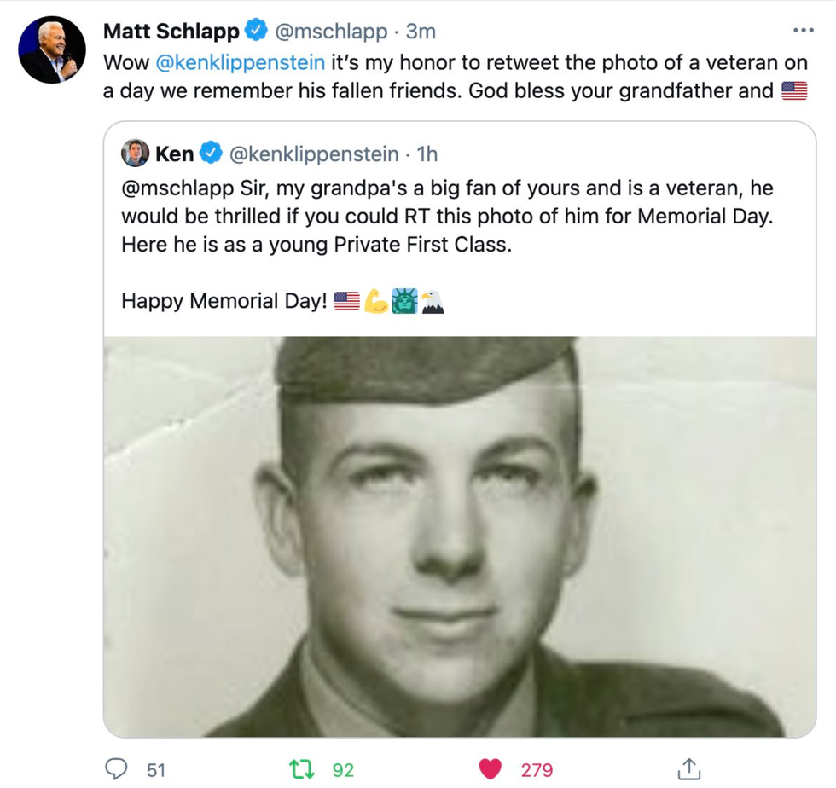
Task: Click gray @kenklippenstein handle in quoted tweet header
Action: pos(311,154)
